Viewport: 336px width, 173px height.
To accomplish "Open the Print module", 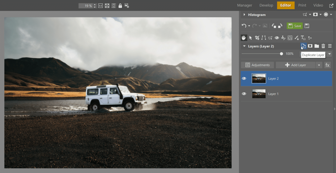I will (302, 5).
